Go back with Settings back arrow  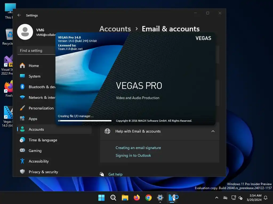click(19, 15)
